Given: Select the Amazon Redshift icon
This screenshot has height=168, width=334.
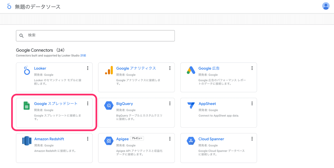Looking at the screenshot, I should (27, 141).
